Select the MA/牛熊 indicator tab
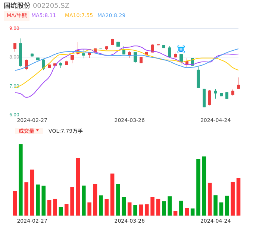The height and width of the screenshot is (226, 256). point(17,16)
